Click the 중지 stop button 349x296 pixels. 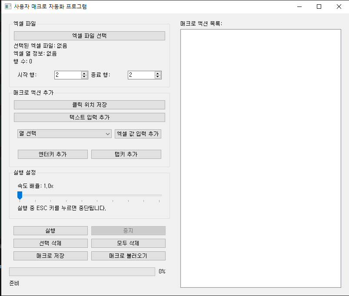[128, 230]
